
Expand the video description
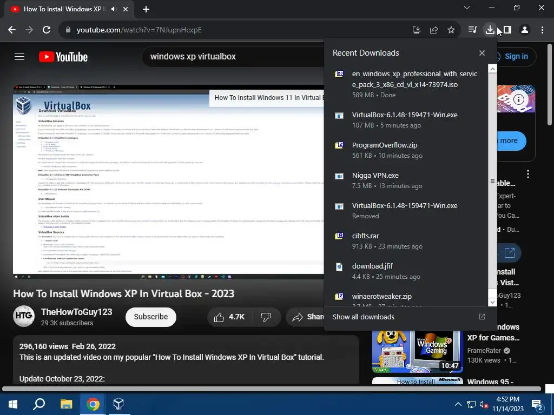pyautogui.click(x=186, y=360)
